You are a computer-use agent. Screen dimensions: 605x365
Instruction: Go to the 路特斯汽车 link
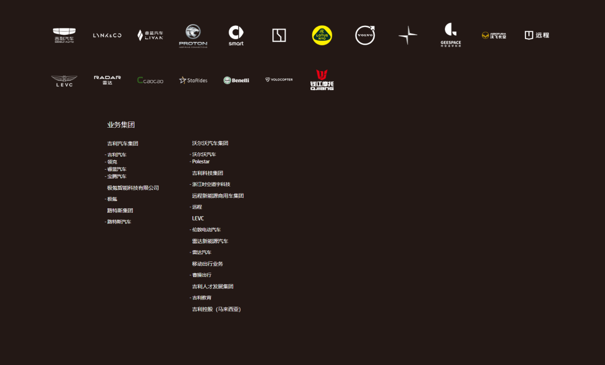coord(119,222)
